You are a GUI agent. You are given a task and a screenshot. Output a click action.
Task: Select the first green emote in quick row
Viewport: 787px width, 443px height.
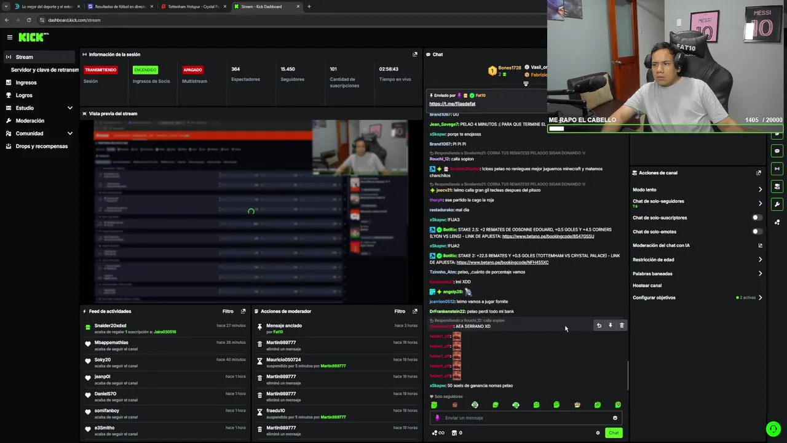434,405
